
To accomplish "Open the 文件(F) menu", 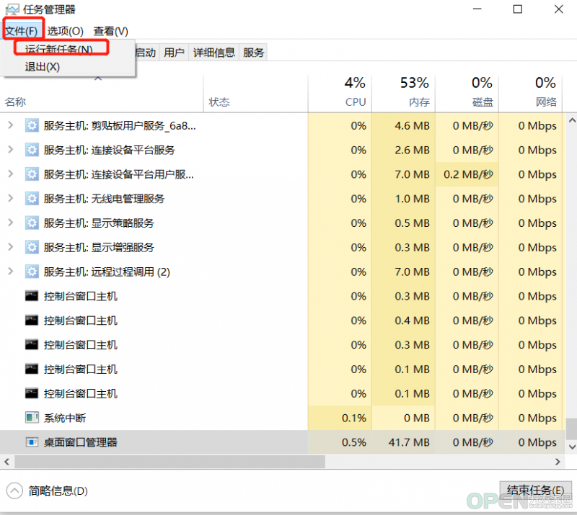I will (22, 31).
